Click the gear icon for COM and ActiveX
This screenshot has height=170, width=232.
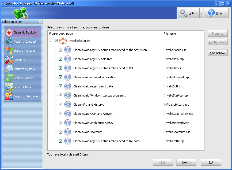point(68,114)
